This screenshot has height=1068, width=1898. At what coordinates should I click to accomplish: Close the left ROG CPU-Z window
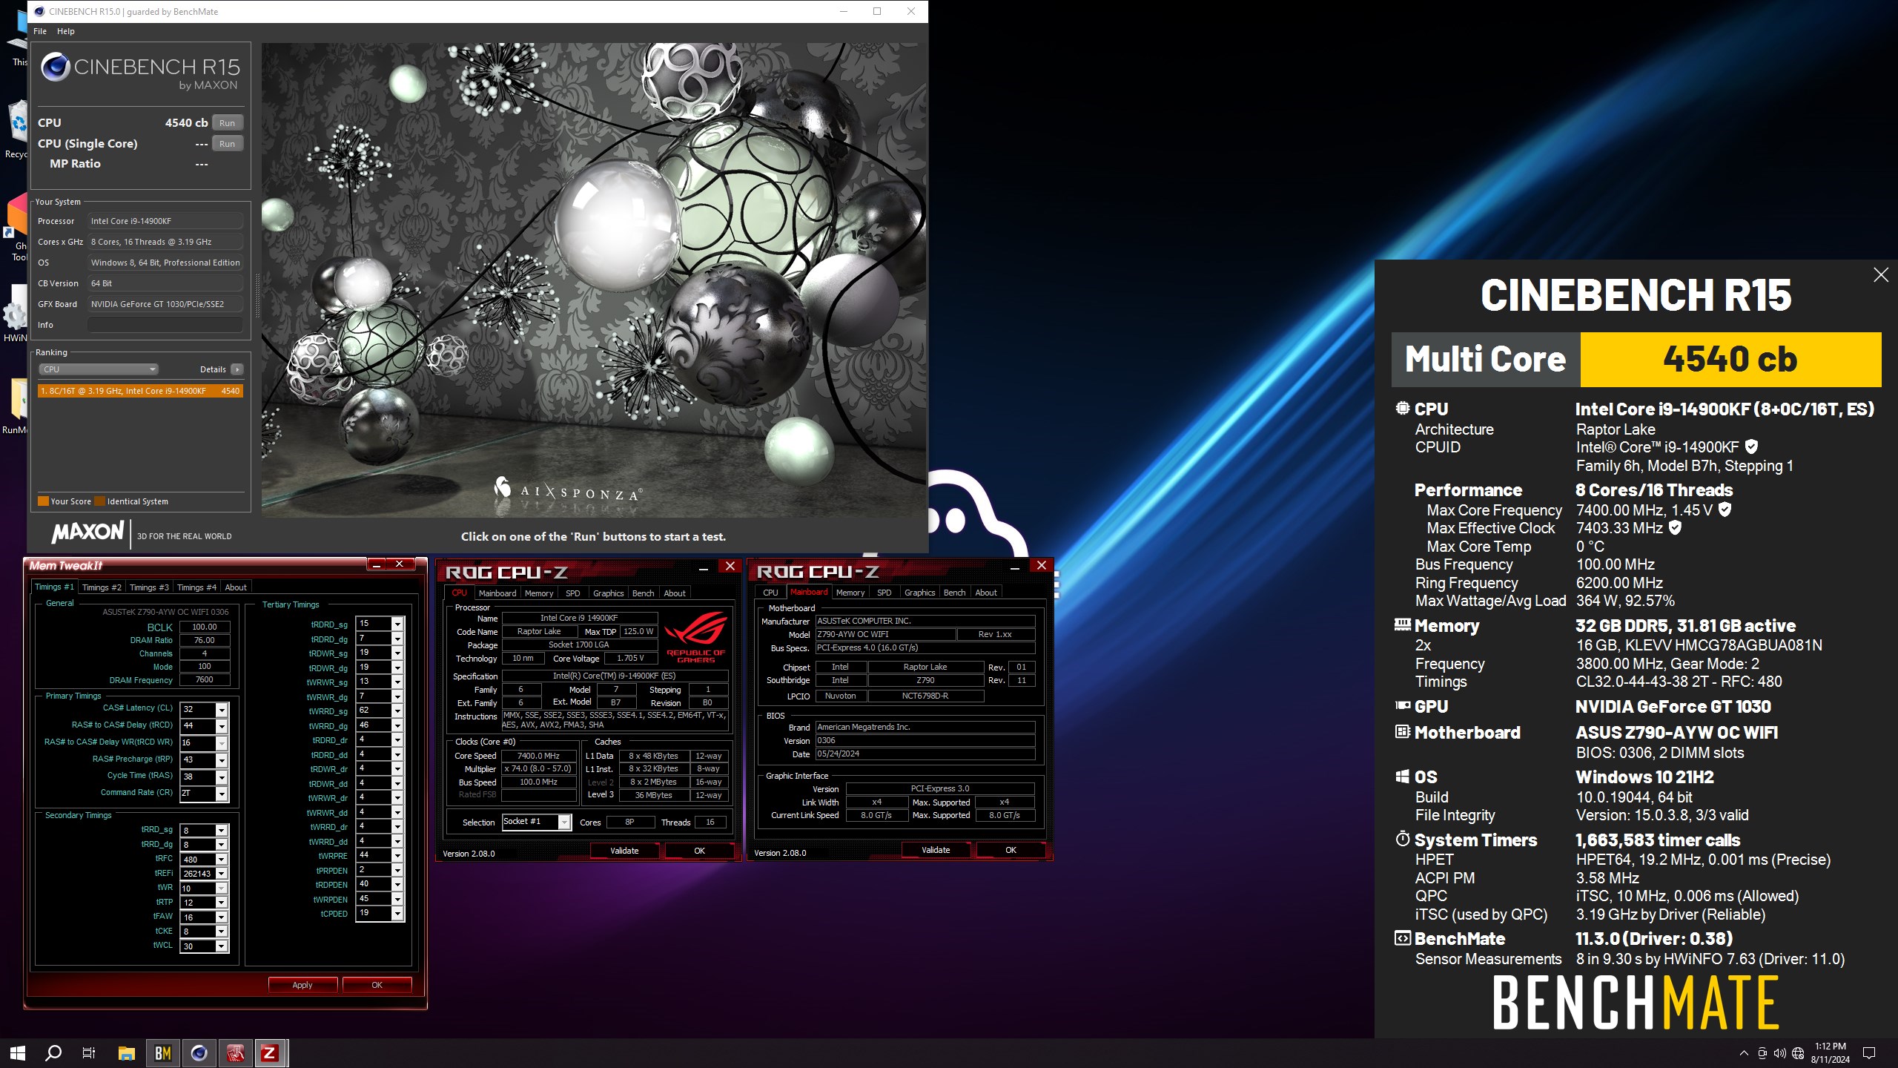[730, 567]
